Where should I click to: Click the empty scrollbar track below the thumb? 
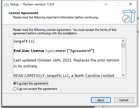pyautogui.click(x=123, y=60)
